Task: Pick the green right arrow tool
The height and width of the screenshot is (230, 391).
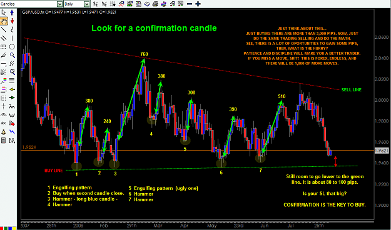Action: click(12, 97)
